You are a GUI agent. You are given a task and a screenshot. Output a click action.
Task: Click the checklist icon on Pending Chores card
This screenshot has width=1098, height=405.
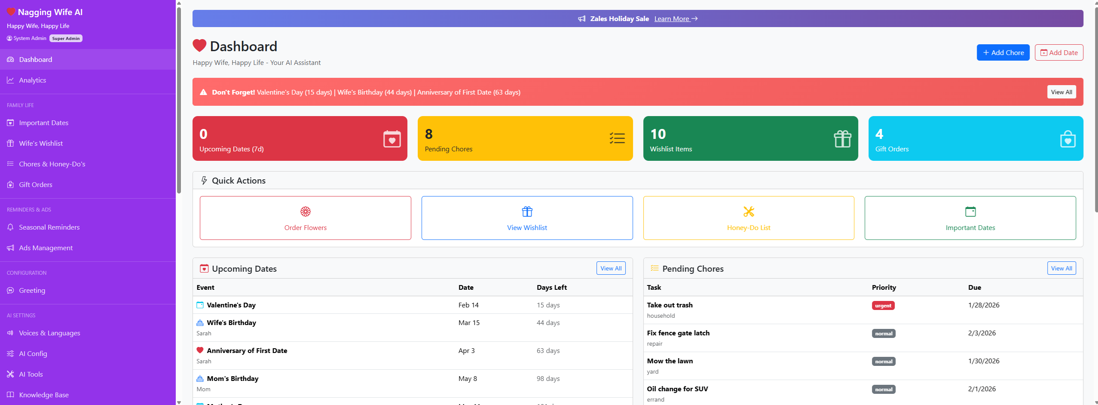(617, 138)
